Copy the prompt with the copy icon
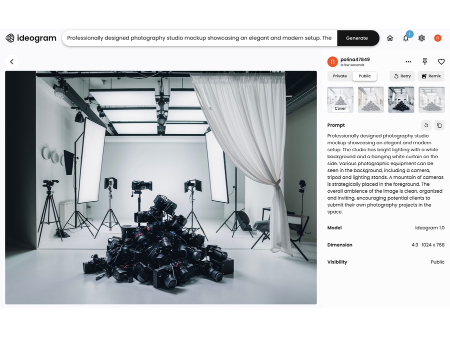The width and height of the screenshot is (450, 337). (439, 125)
